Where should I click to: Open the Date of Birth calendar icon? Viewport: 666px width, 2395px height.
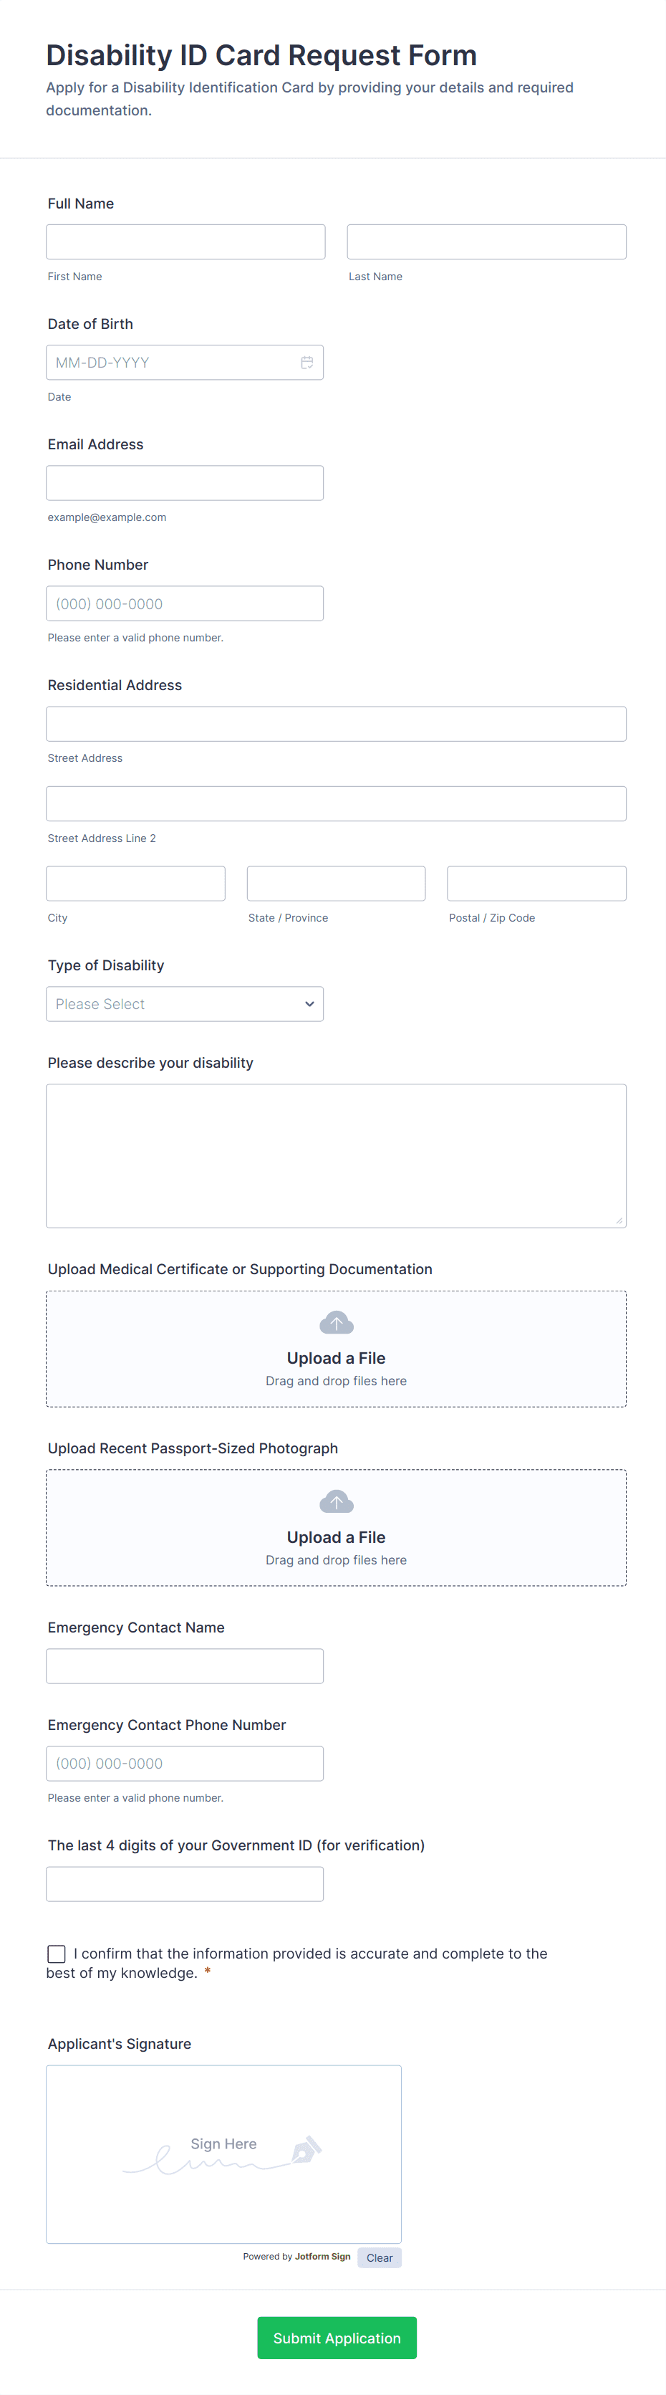tap(307, 363)
